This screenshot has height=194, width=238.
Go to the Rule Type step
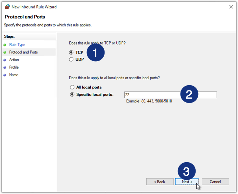point(17,45)
